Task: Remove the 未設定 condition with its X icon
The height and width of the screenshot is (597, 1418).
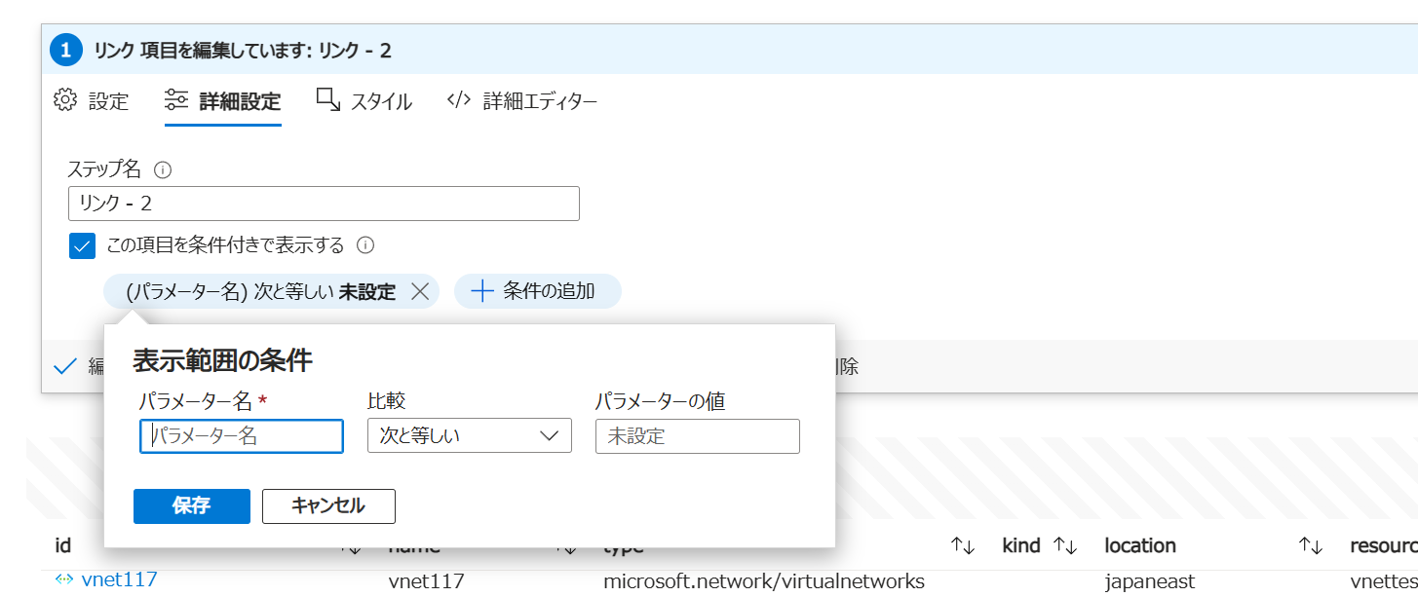Action: pyautogui.click(x=420, y=291)
